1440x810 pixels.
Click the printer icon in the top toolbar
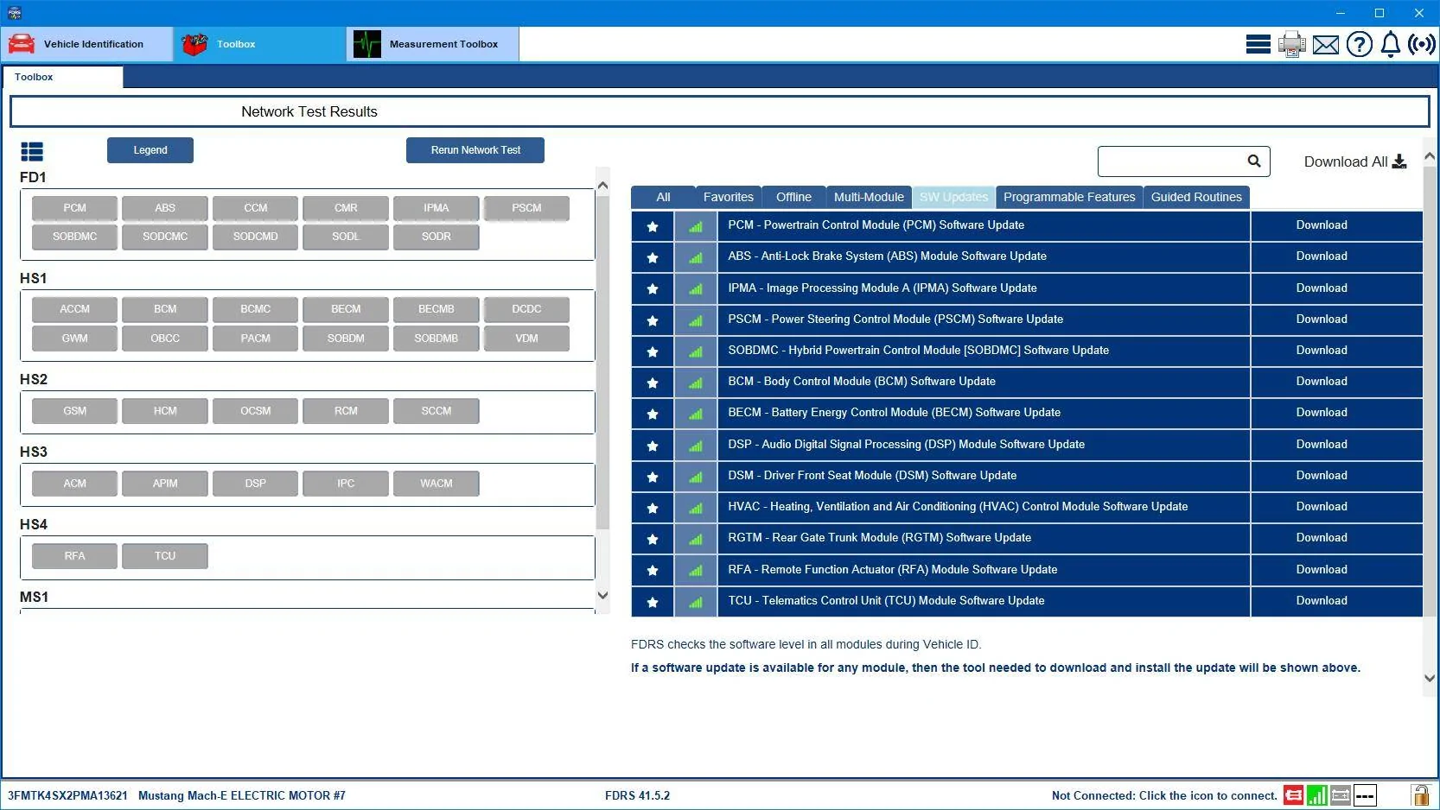pyautogui.click(x=1292, y=44)
